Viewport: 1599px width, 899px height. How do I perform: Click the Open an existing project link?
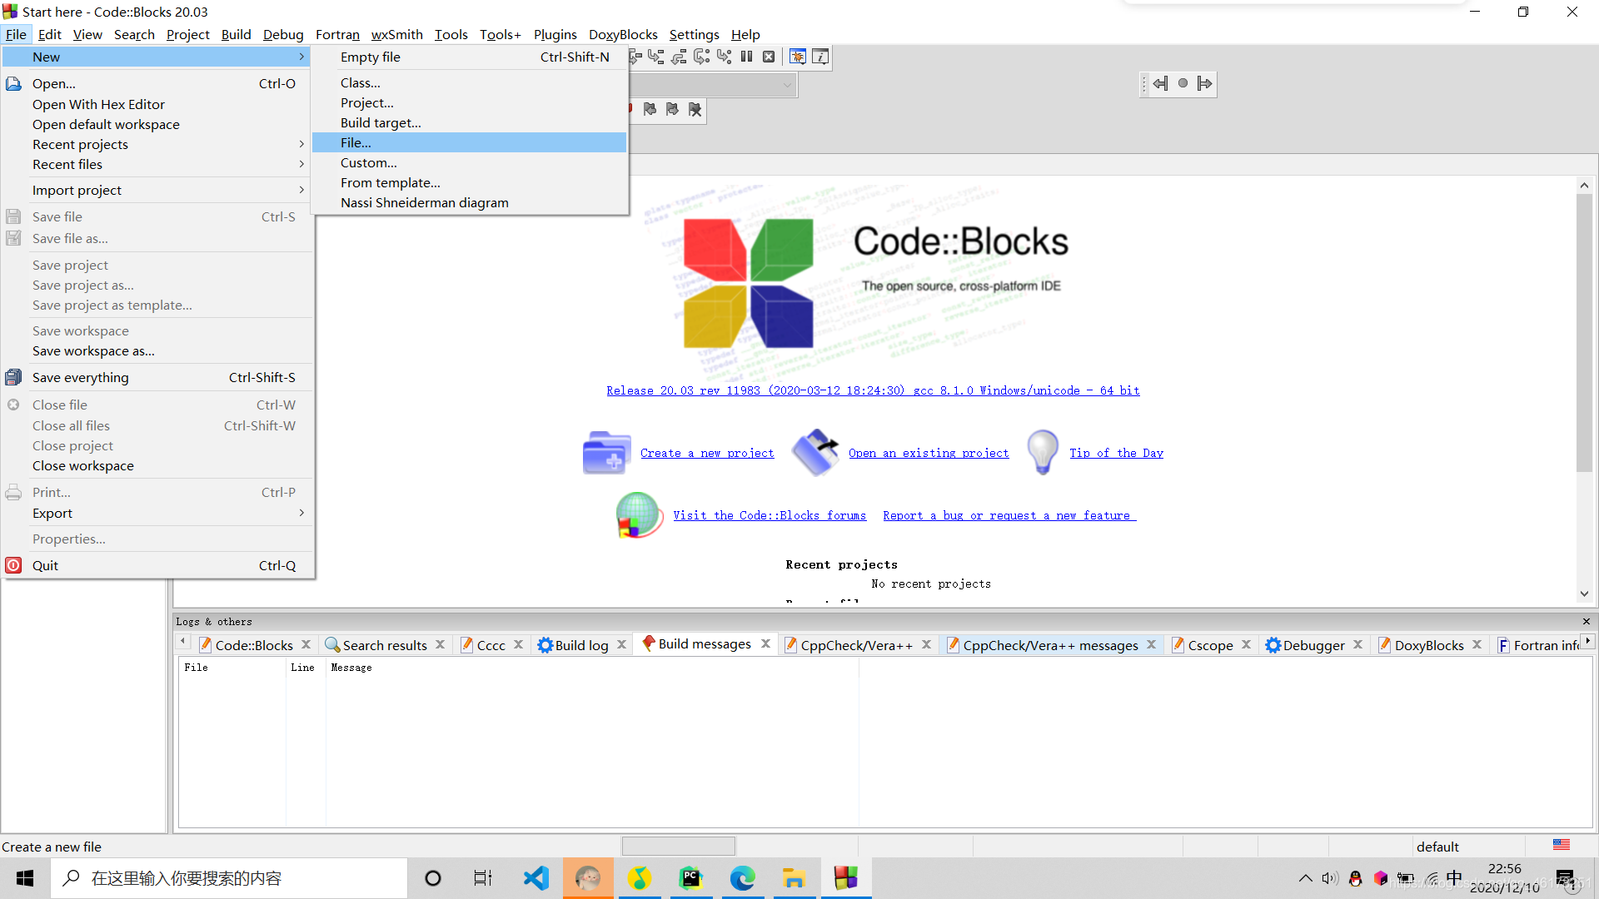[929, 453]
